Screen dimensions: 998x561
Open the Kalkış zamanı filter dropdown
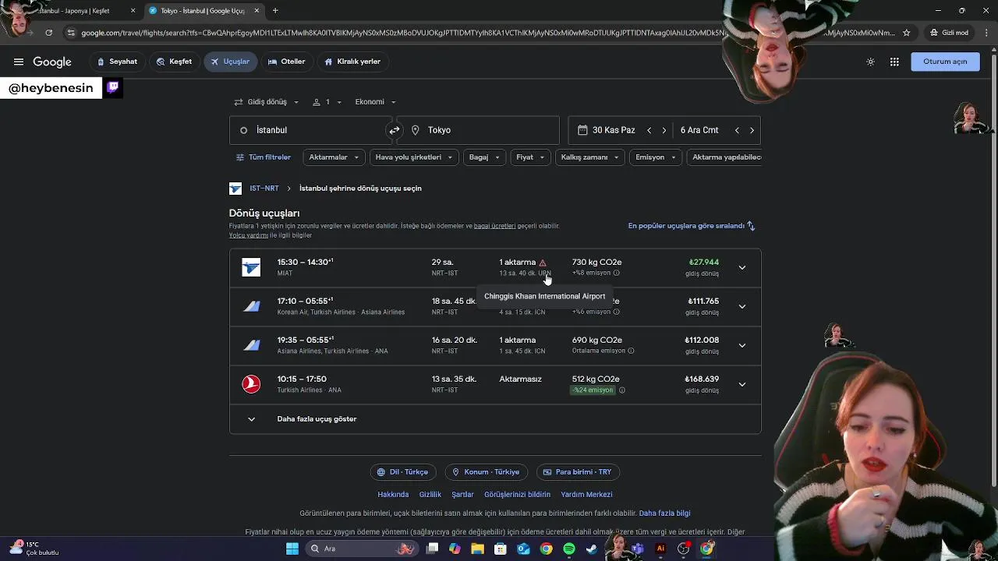click(589, 157)
